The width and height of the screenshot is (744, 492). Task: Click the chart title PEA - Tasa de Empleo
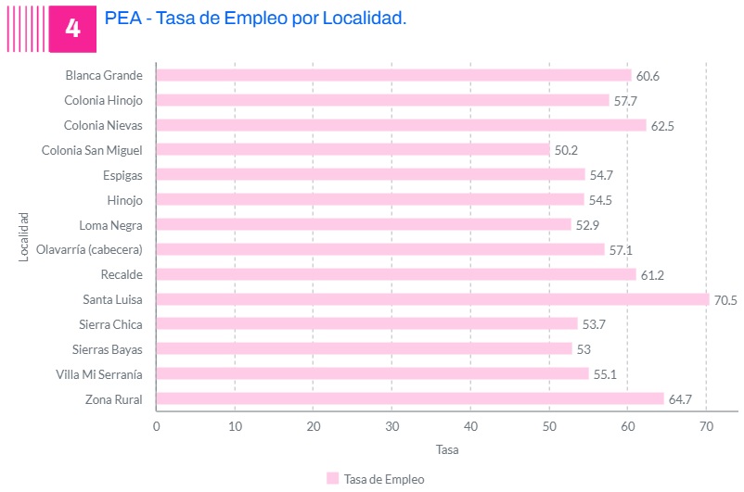pyautogui.click(x=255, y=19)
